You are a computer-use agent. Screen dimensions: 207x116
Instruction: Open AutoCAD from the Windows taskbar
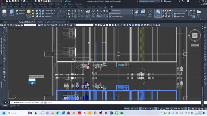(84, 113)
